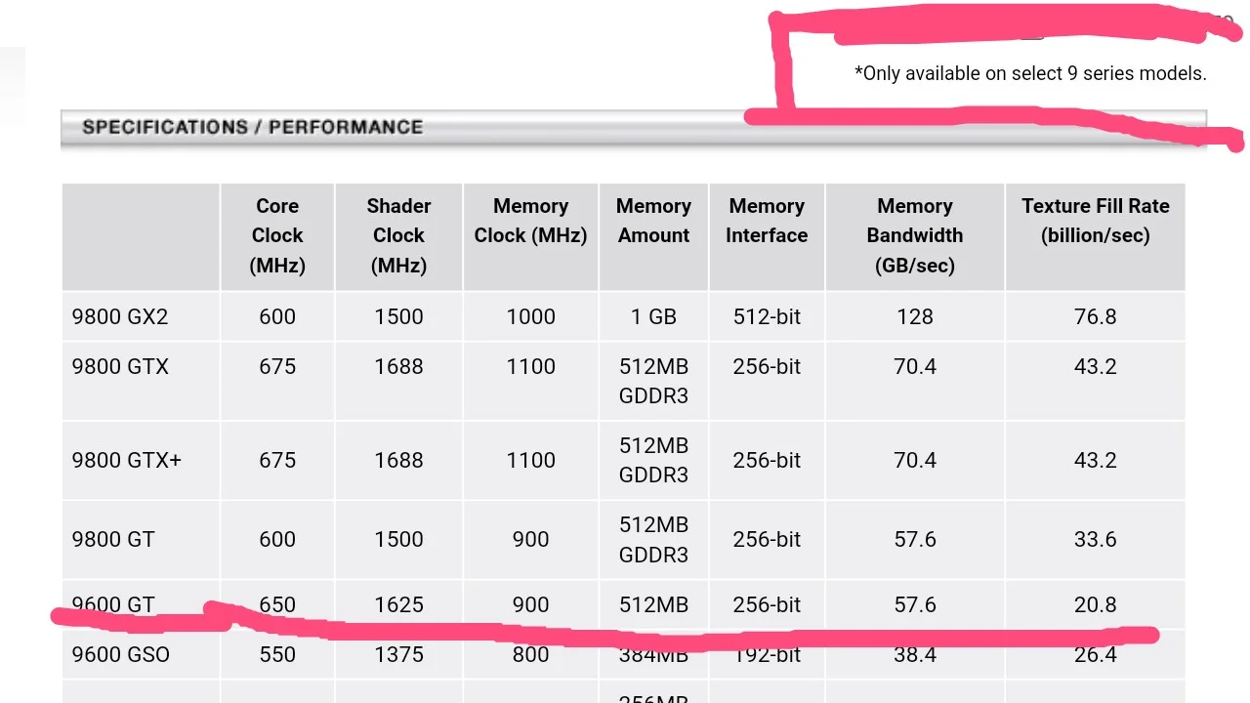Select the "9600 GSO" row label
Viewport: 1250px width, 703px height.
120,654
